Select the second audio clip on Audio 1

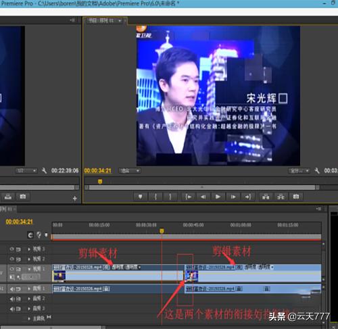click(253, 289)
